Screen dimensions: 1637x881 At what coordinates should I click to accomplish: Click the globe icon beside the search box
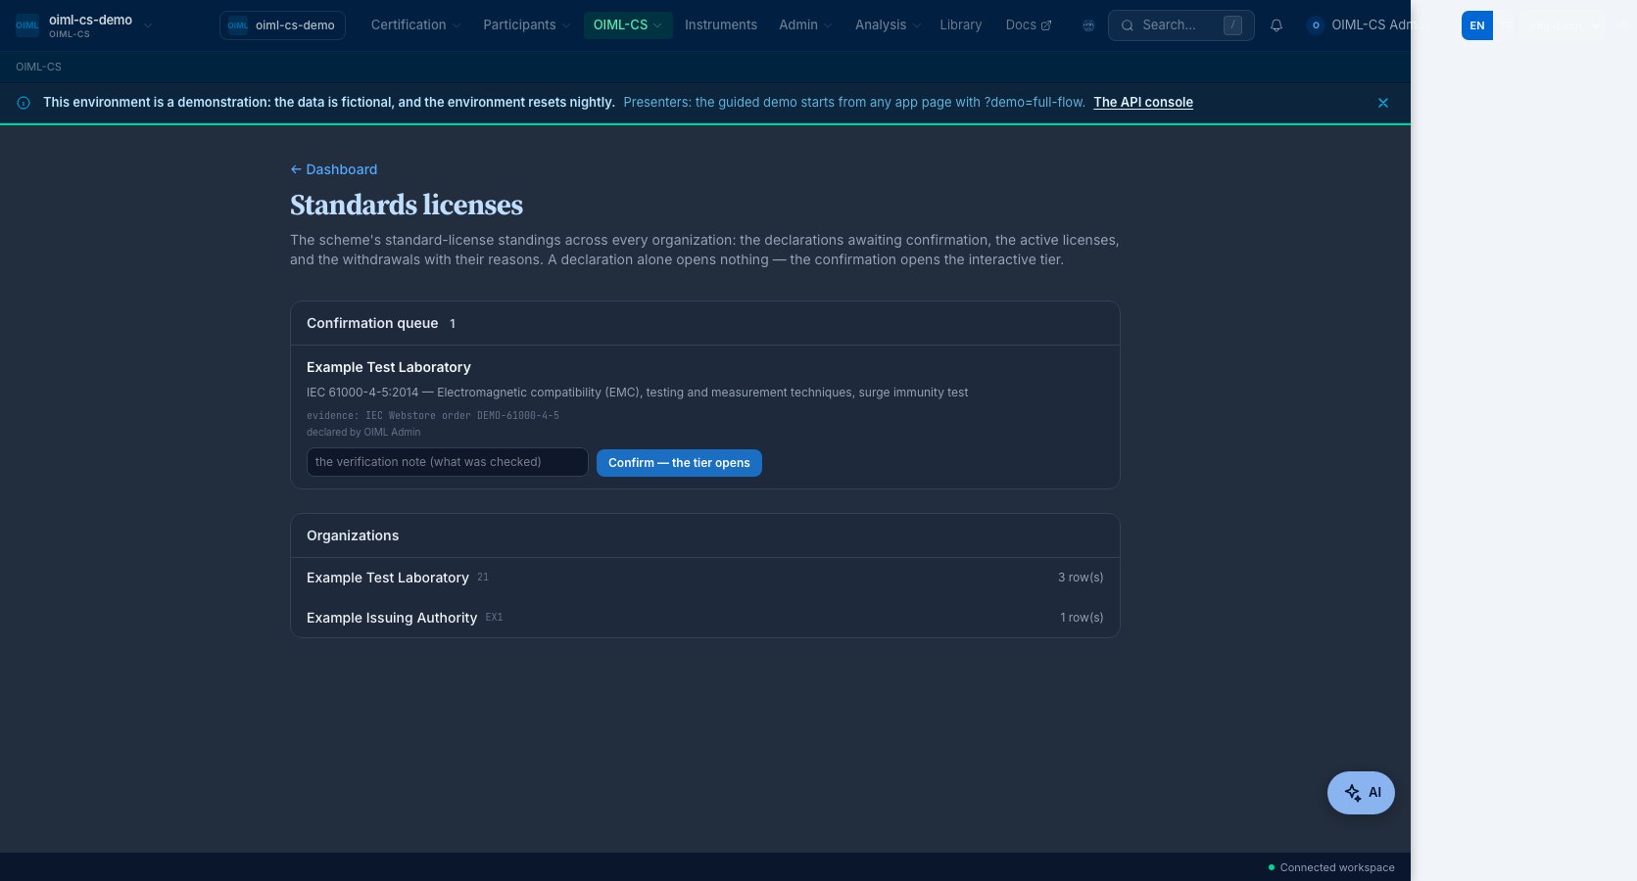pos(1088,25)
